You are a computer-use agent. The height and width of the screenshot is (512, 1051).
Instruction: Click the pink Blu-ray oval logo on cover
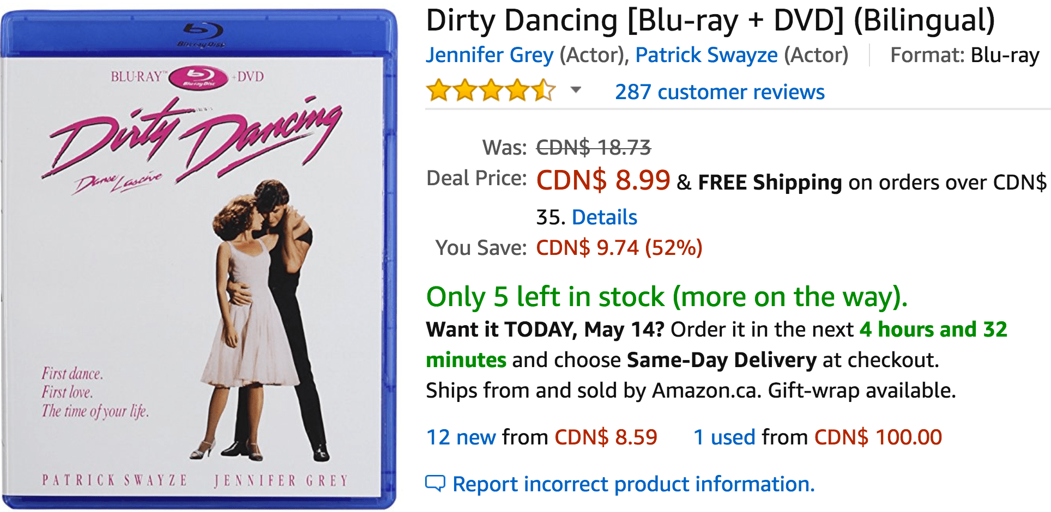pos(198,78)
